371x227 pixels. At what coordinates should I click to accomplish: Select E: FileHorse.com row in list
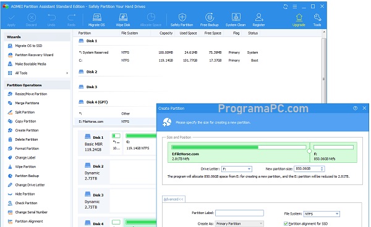[116, 122]
